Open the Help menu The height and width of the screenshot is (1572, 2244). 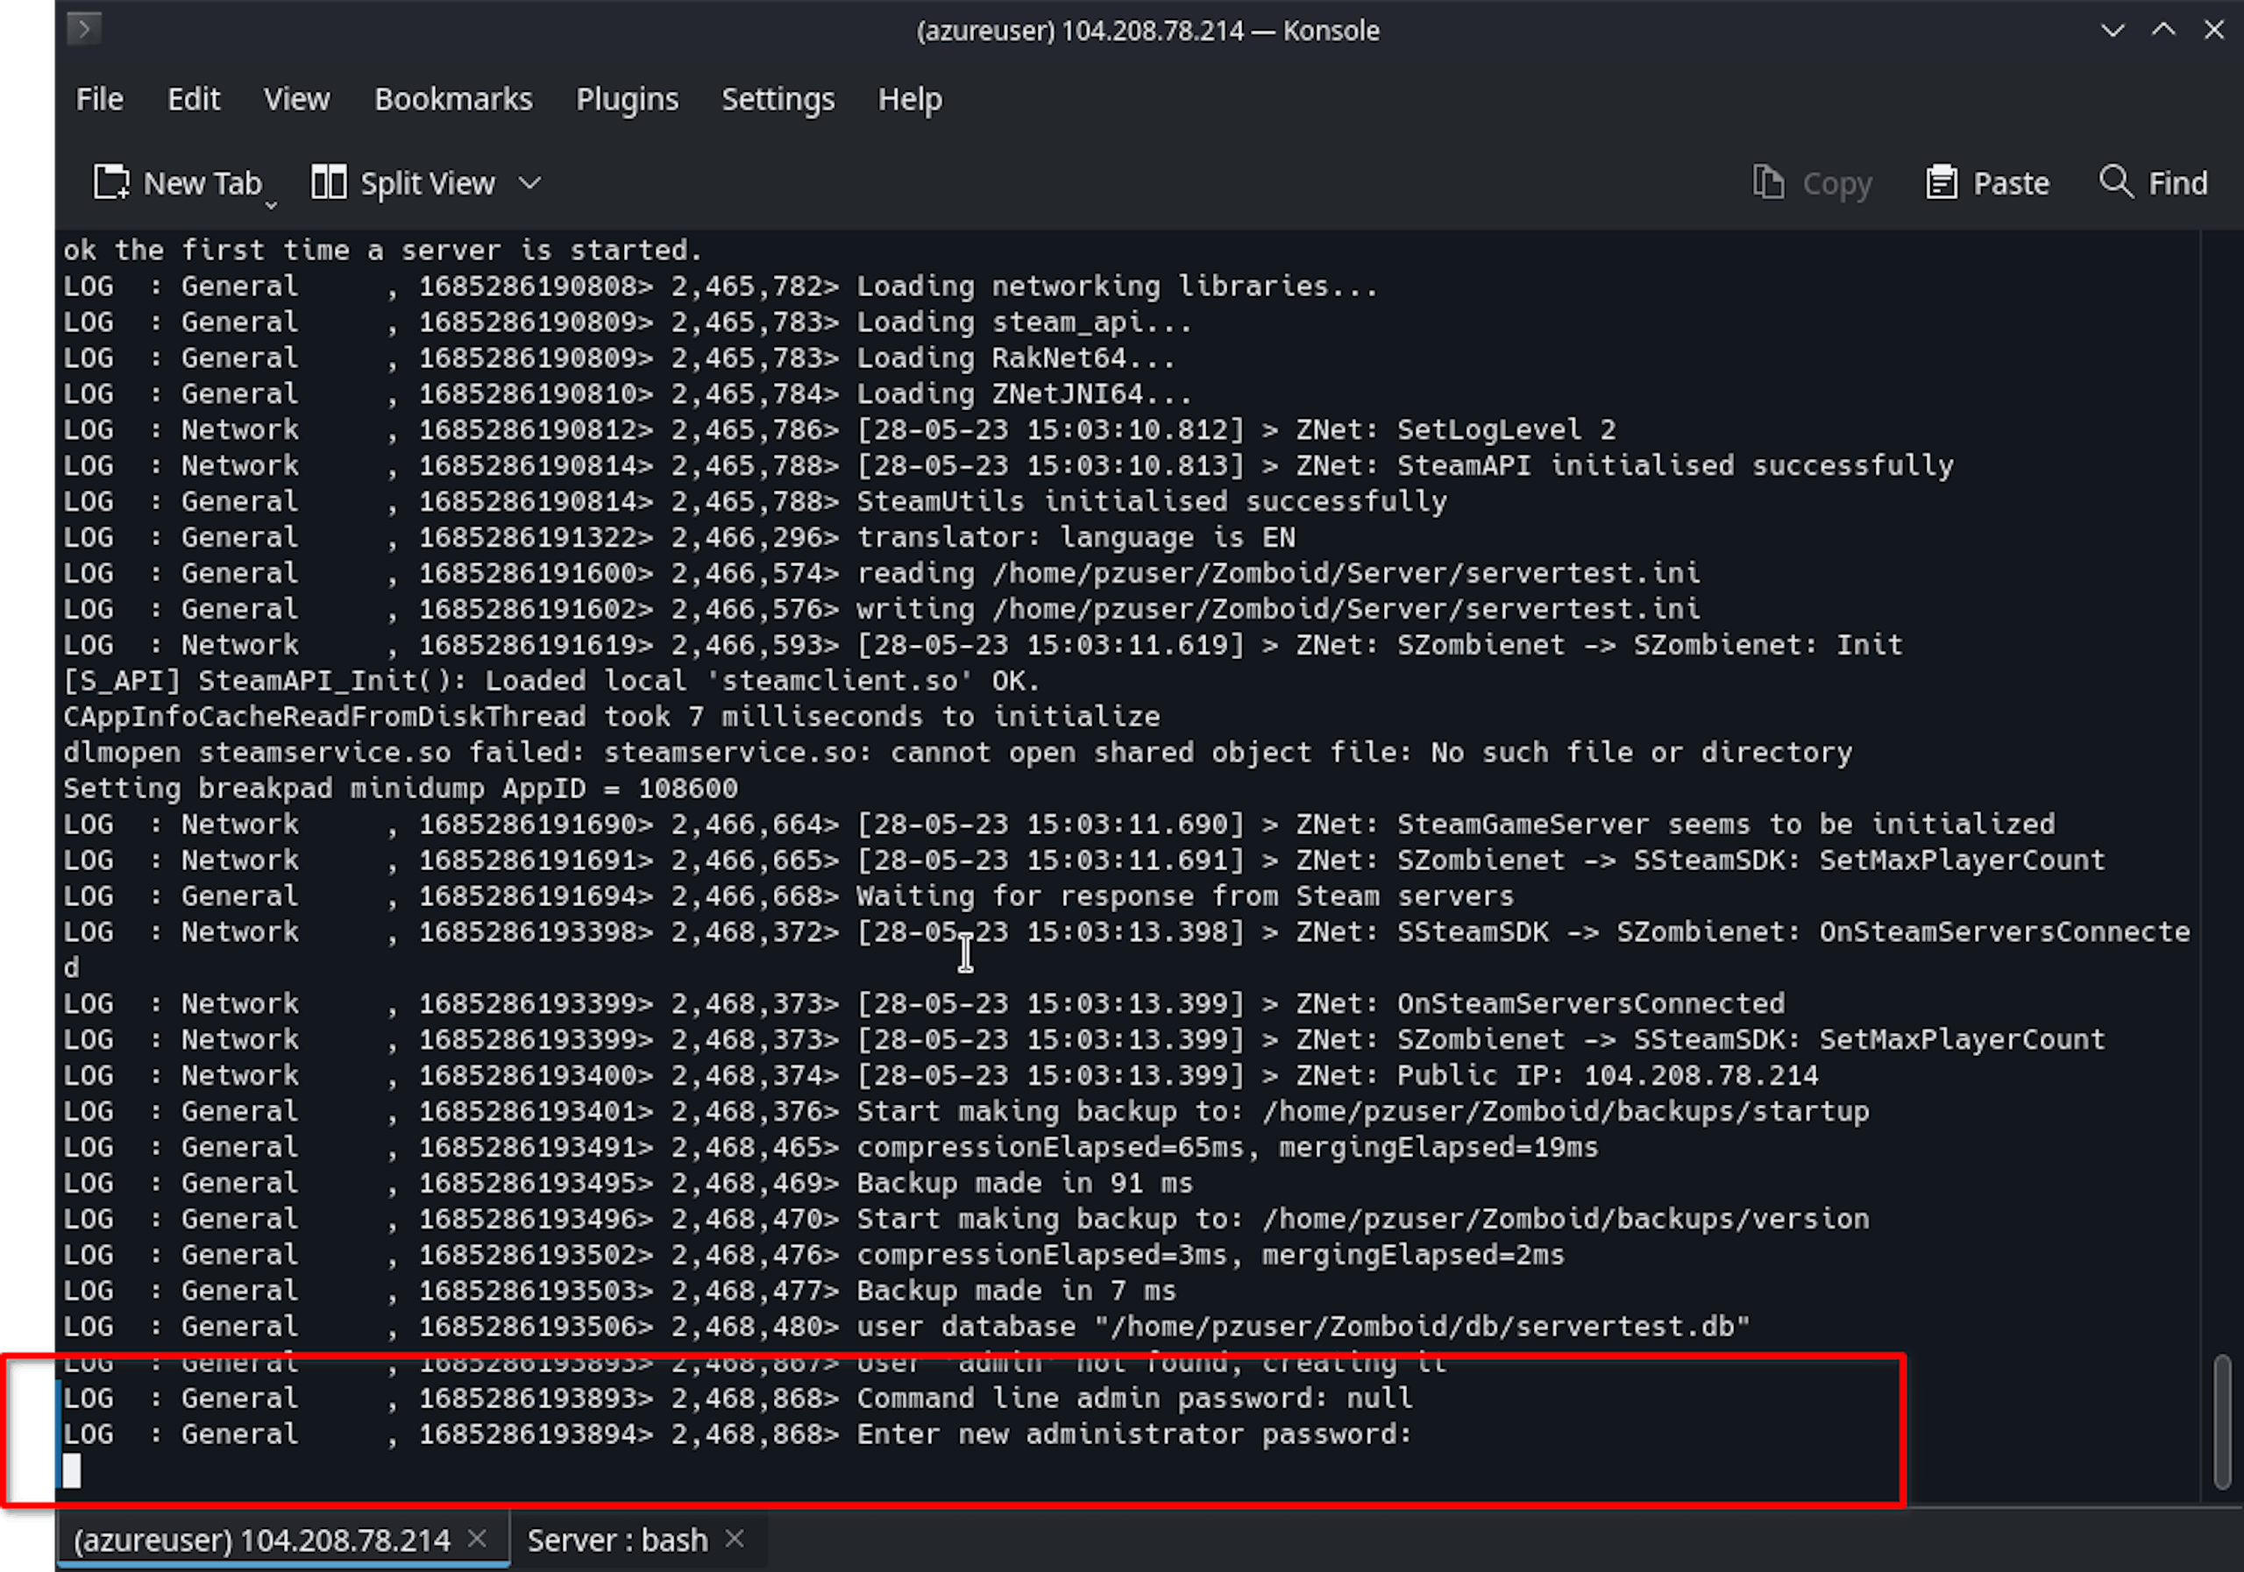(910, 99)
